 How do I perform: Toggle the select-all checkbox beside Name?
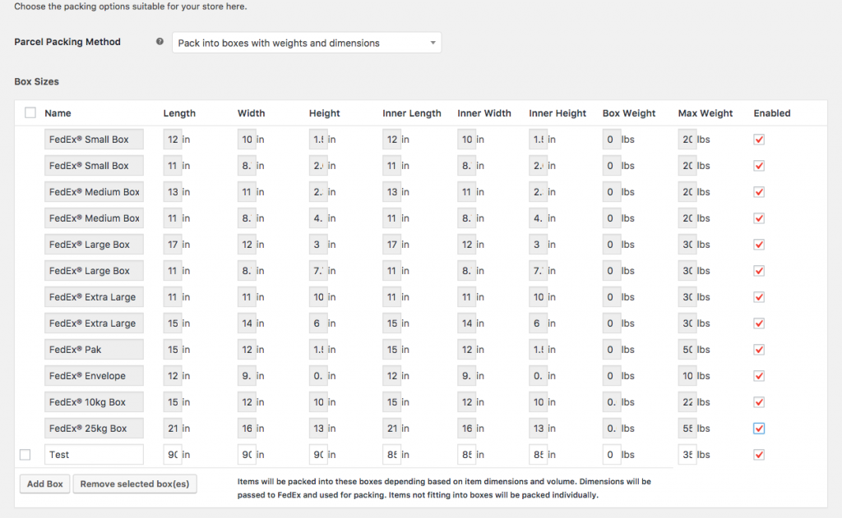pyautogui.click(x=30, y=112)
